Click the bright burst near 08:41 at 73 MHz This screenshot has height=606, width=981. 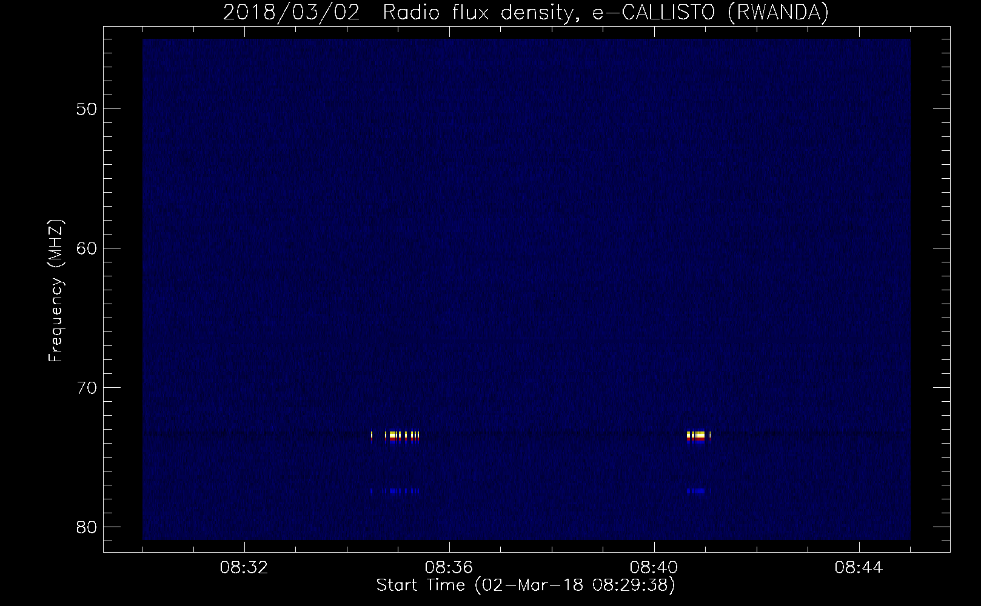coord(698,436)
